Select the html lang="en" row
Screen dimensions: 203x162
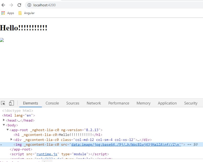18,115
